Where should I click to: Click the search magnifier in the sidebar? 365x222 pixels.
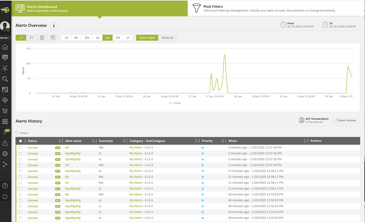pyautogui.click(x=5, y=79)
